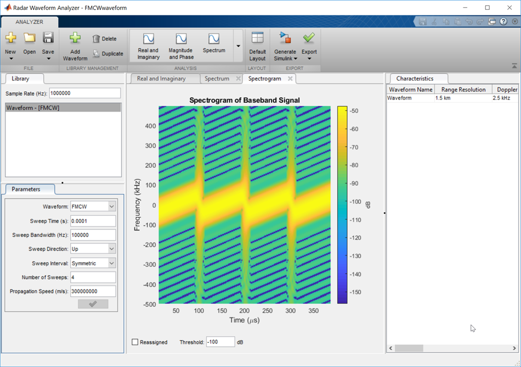Click the Sample Rate input field
The width and height of the screenshot is (521, 367).
pos(84,93)
